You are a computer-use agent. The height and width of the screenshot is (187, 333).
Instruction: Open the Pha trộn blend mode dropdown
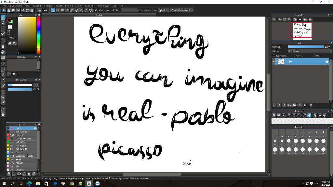(310, 51)
